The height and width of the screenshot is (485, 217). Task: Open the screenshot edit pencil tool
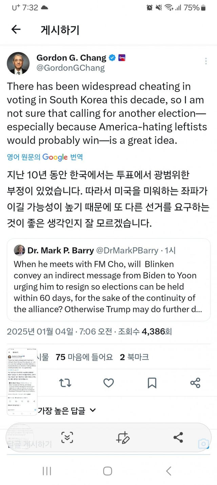click(122, 437)
